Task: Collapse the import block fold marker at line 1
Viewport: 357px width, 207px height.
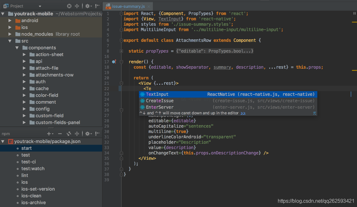Action: point(121,14)
